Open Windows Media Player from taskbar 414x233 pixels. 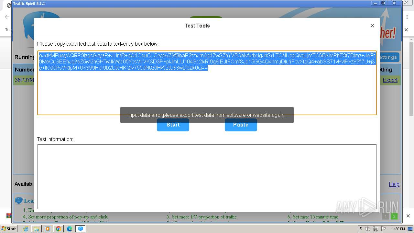[x=48, y=229]
